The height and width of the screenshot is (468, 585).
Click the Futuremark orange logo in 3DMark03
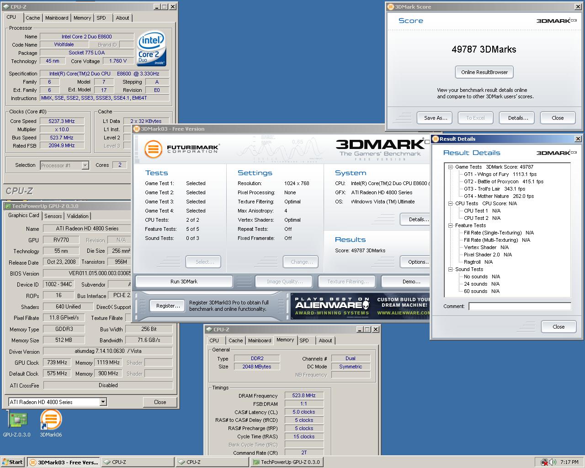154,149
